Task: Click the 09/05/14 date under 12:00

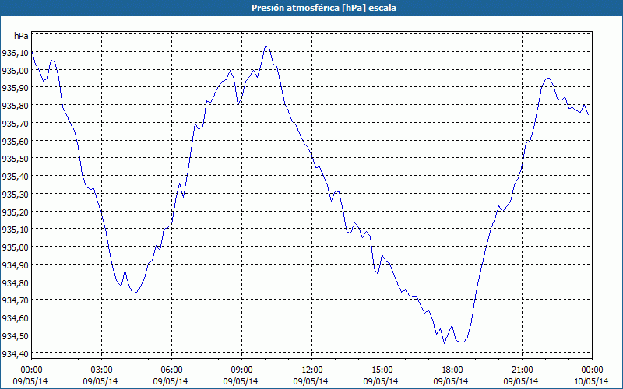Action: [311, 381]
